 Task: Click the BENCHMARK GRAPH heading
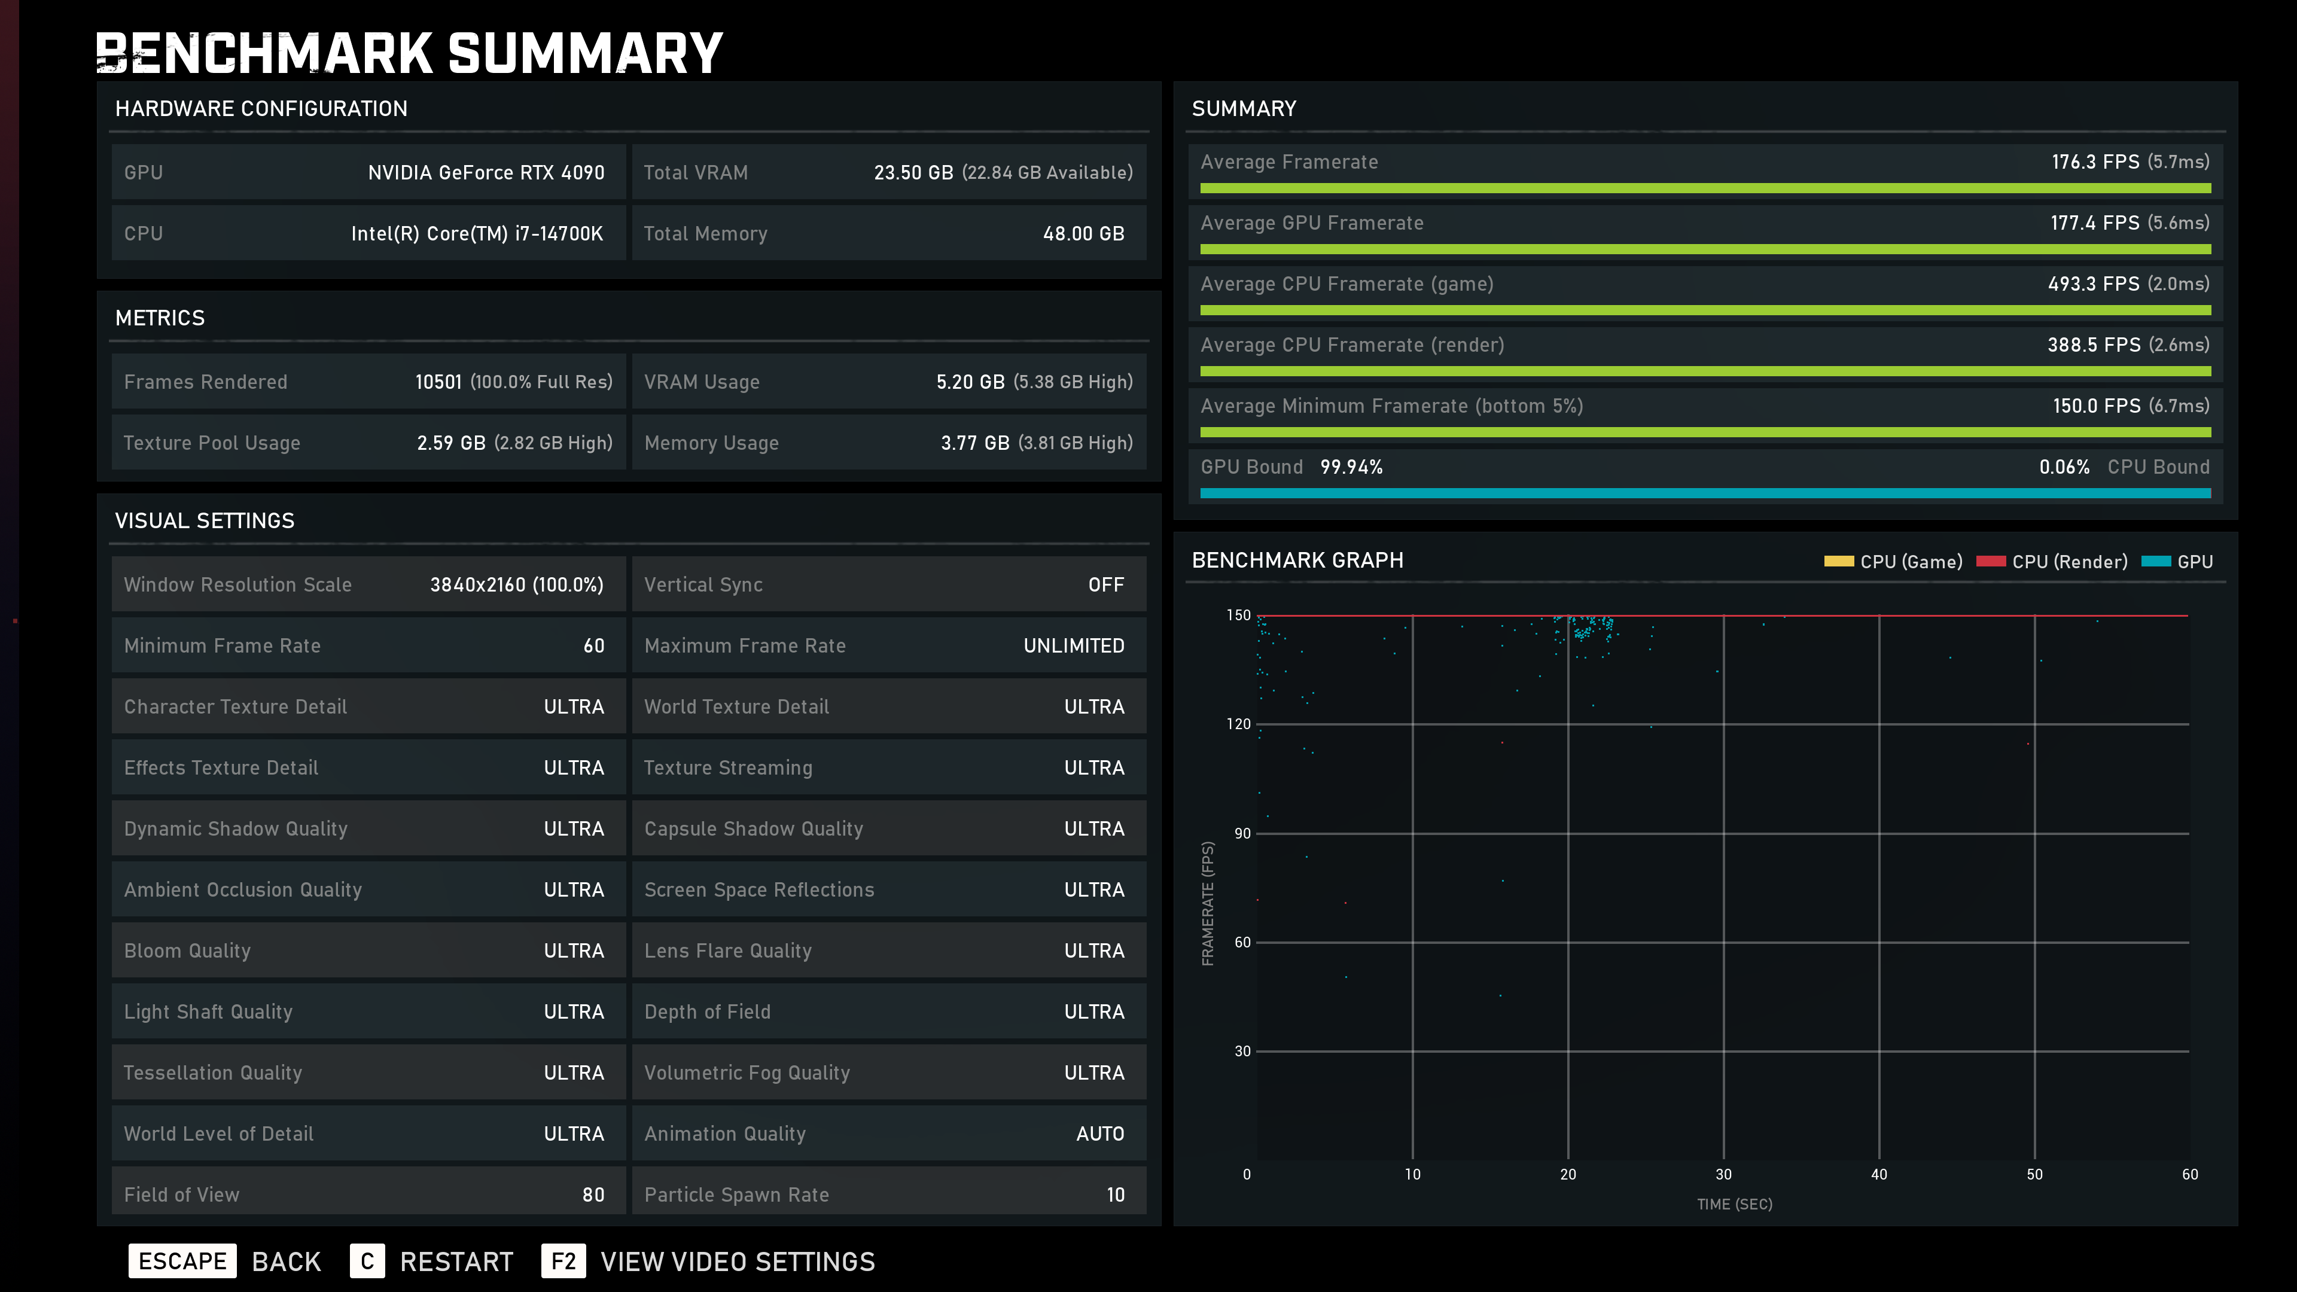click(x=1297, y=560)
